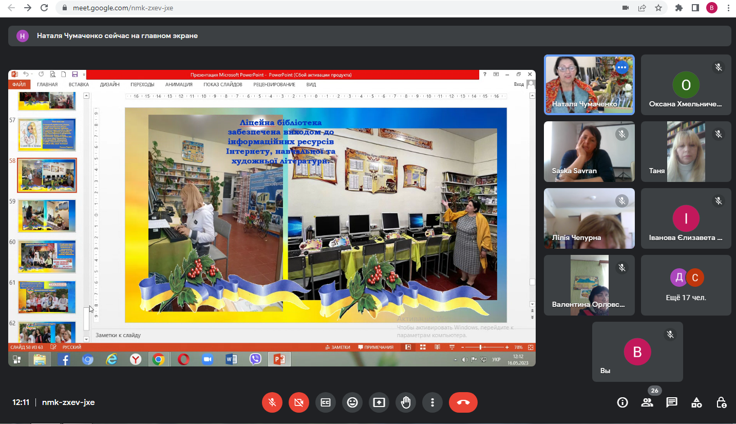Open the meeting details info icon
This screenshot has height=424, width=736.
point(622,402)
